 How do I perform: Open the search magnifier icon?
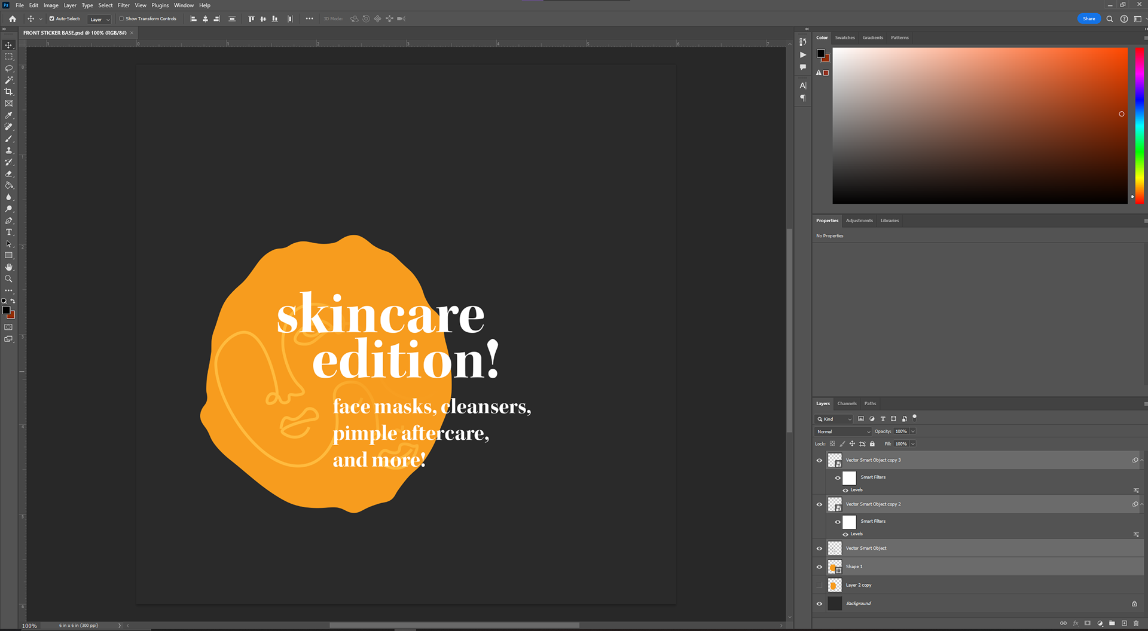pyautogui.click(x=1110, y=19)
